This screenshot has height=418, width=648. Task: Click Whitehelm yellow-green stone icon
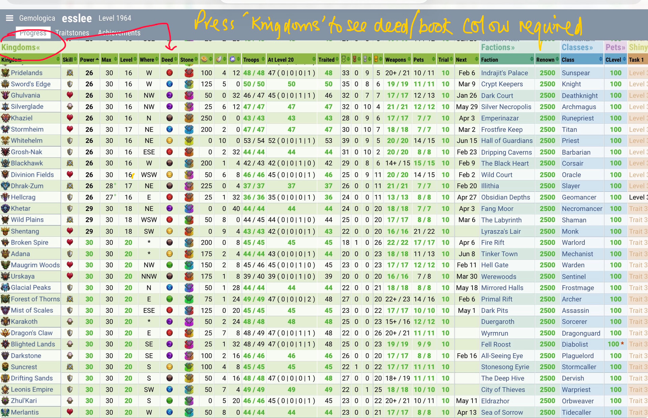(189, 141)
